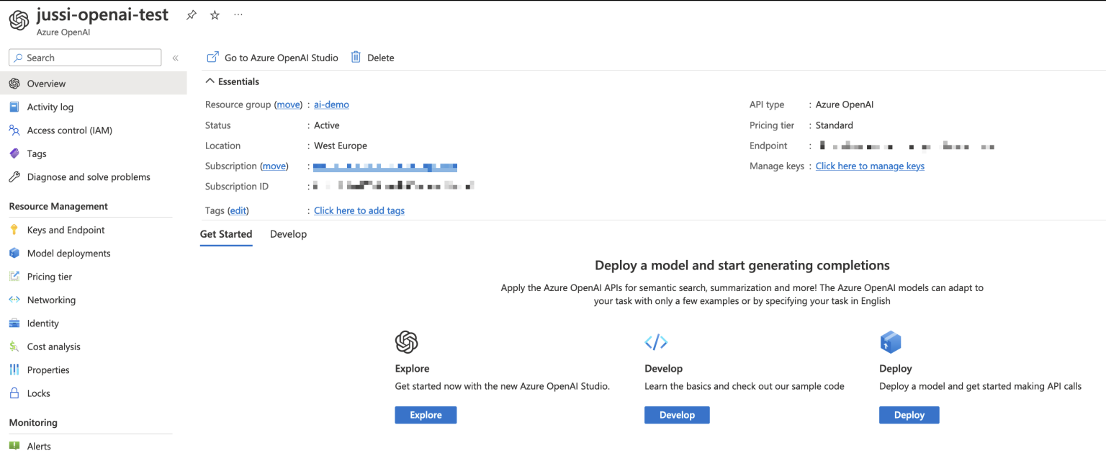1106x456 pixels.
Task: Click the Pricing tier value Standard
Action: pos(835,125)
